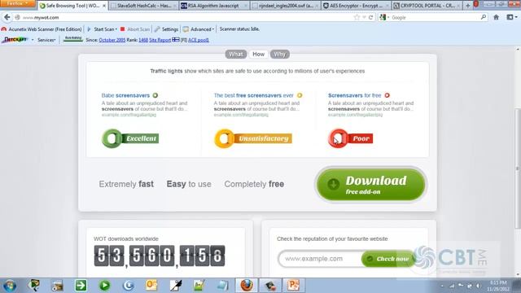The height and width of the screenshot is (293, 521).
Task: Open the Netcraft toolbar logo menu
Action: pos(15,40)
